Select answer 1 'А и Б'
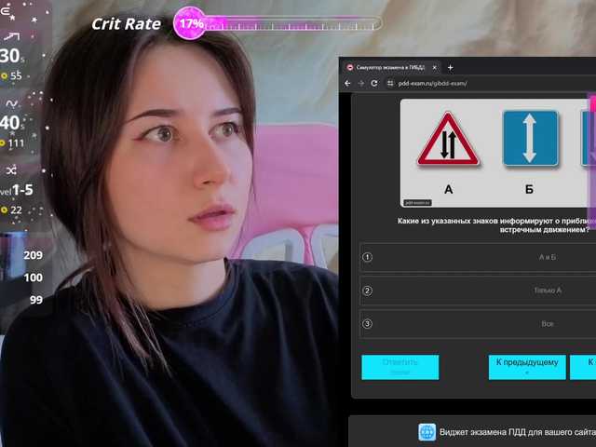Image resolution: width=596 pixels, height=447 pixels. tap(478, 257)
